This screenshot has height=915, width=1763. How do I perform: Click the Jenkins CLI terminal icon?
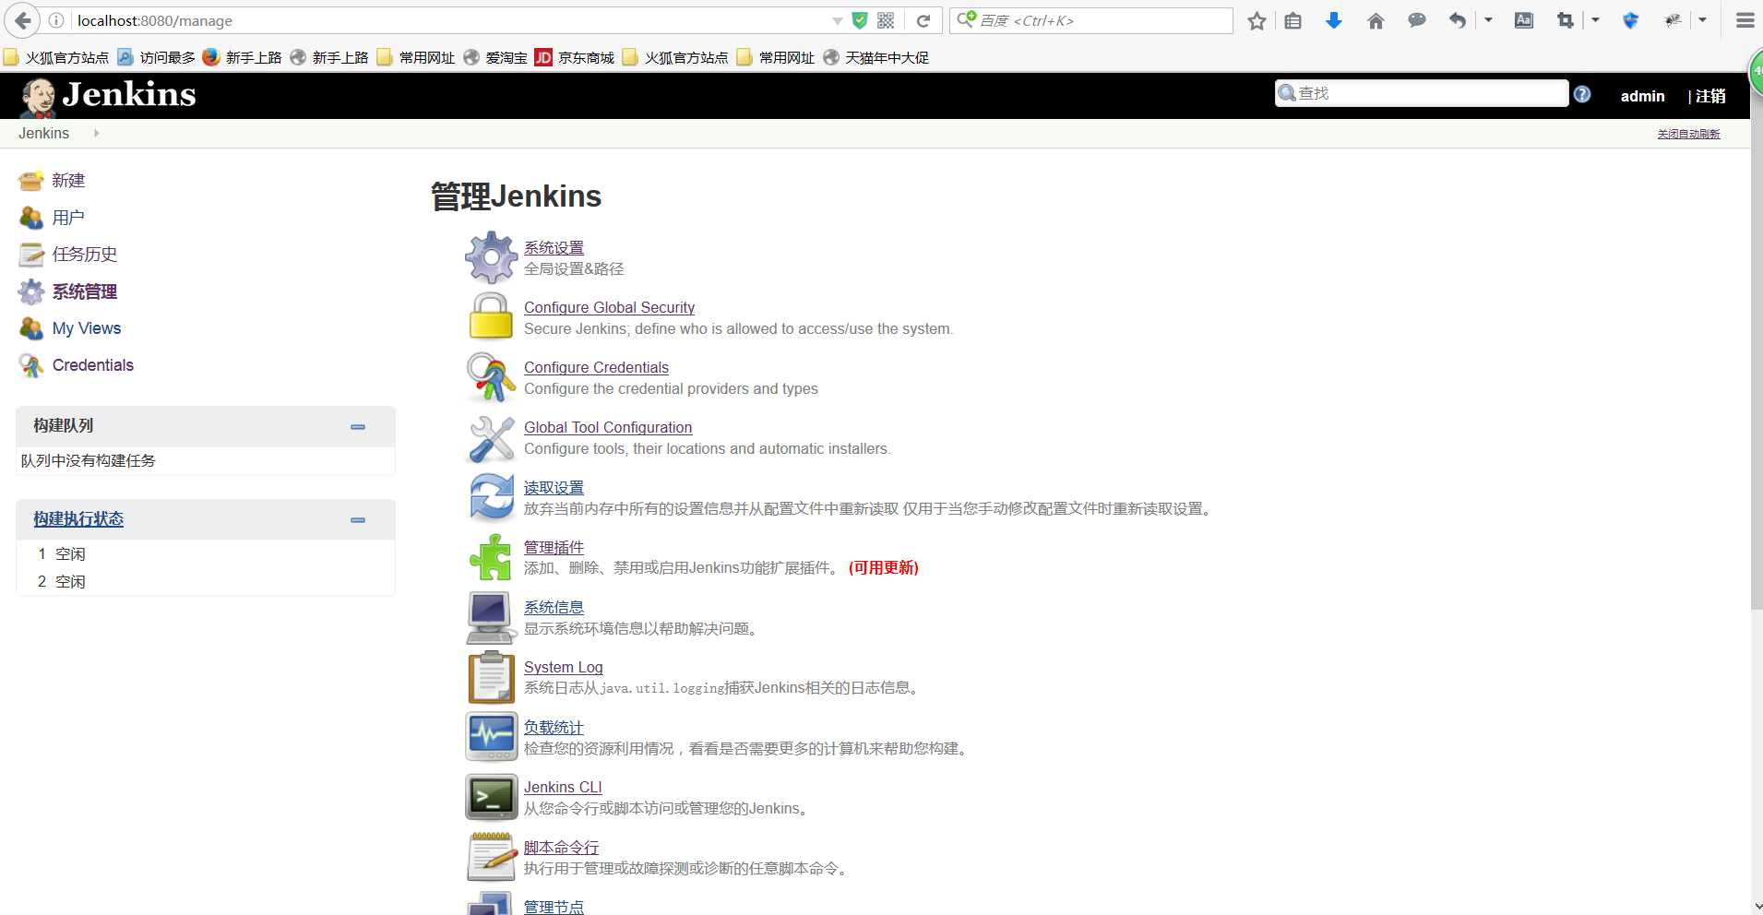point(491,797)
